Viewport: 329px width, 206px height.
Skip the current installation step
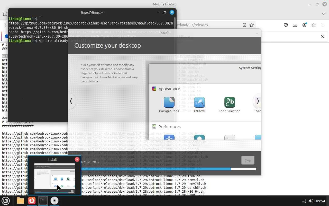point(248,160)
